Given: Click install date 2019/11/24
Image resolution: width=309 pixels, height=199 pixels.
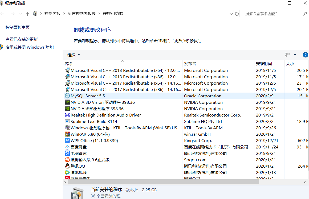Looking at the screenshot, I should (267, 147).
